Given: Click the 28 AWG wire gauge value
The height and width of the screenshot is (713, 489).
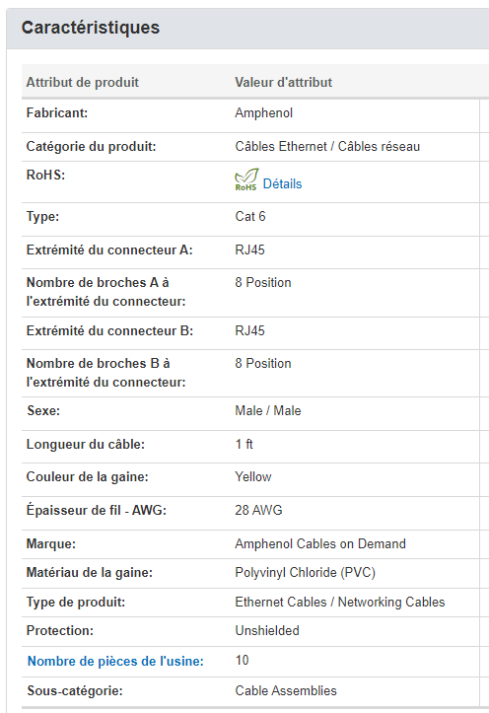Looking at the screenshot, I should 258,510.
